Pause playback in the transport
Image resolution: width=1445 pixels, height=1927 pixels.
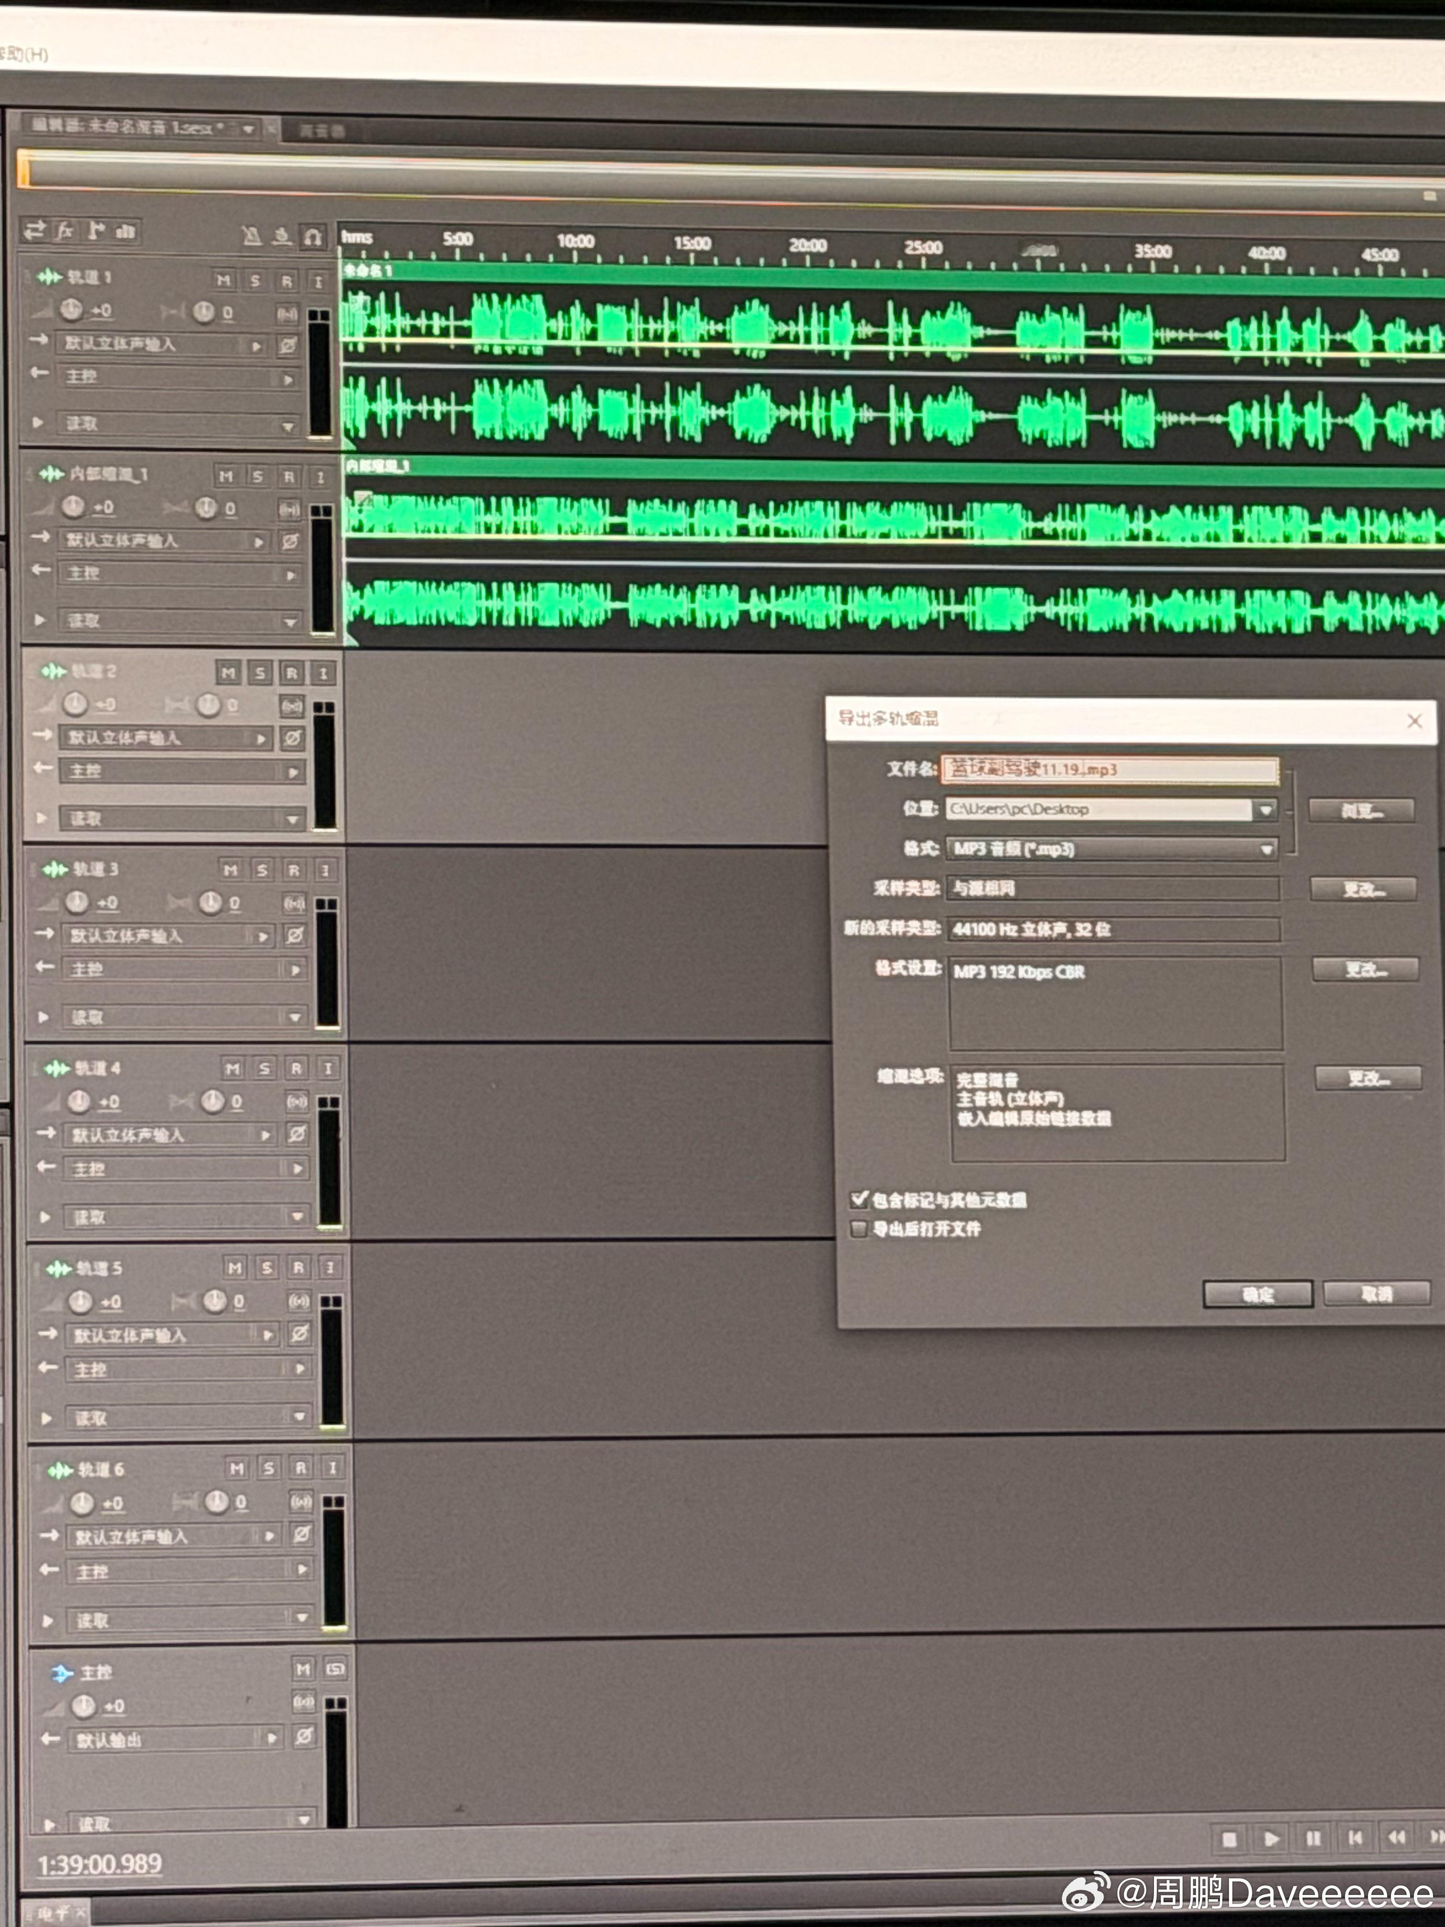(1314, 1838)
